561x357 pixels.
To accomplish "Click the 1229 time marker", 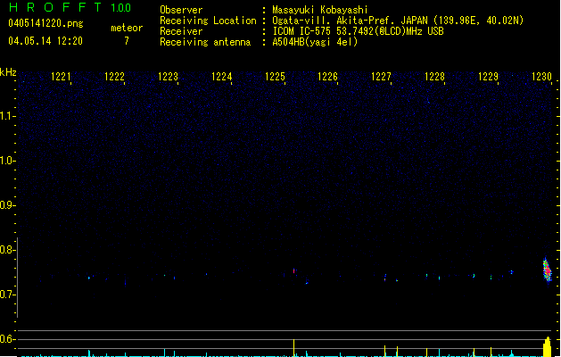I will point(489,77).
